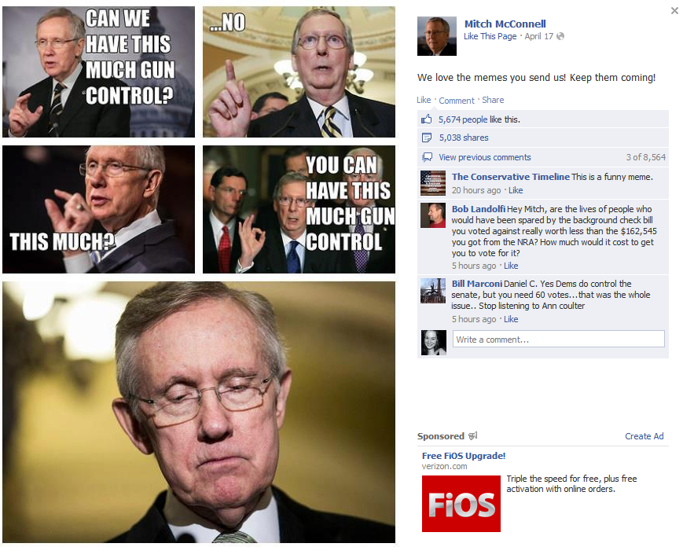Screen dimensions: 683x547
Task: Click in the Write a comment field
Action: [558, 339]
